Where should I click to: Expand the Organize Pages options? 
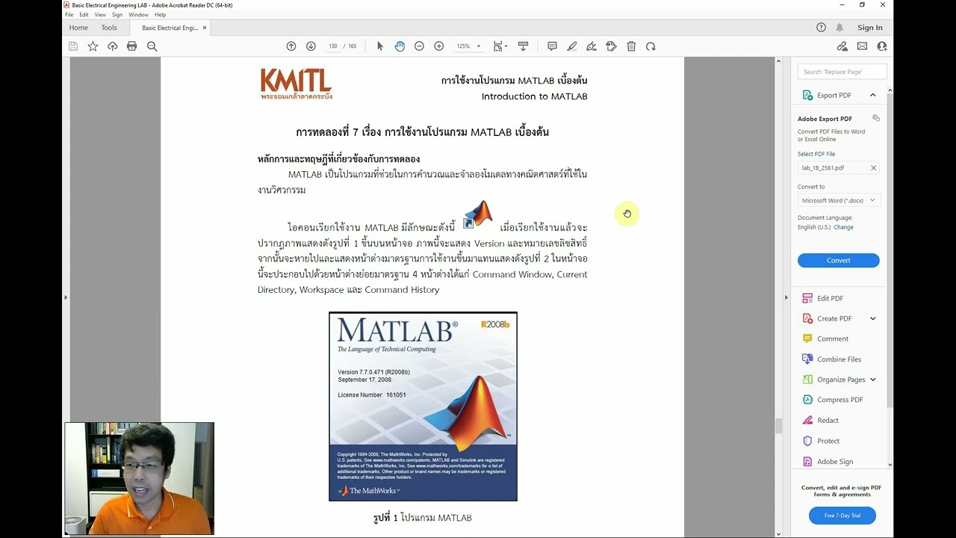click(872, 380)
